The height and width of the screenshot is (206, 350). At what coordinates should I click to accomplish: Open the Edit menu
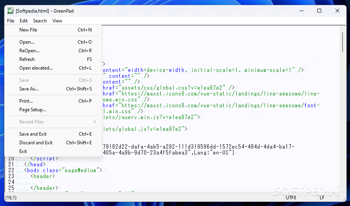tap(24, 21)
